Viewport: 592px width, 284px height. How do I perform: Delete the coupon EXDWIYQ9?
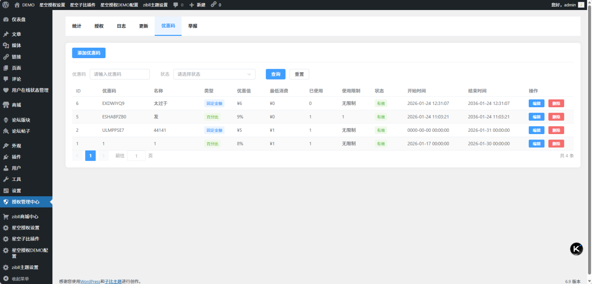[x=556, y=104]
